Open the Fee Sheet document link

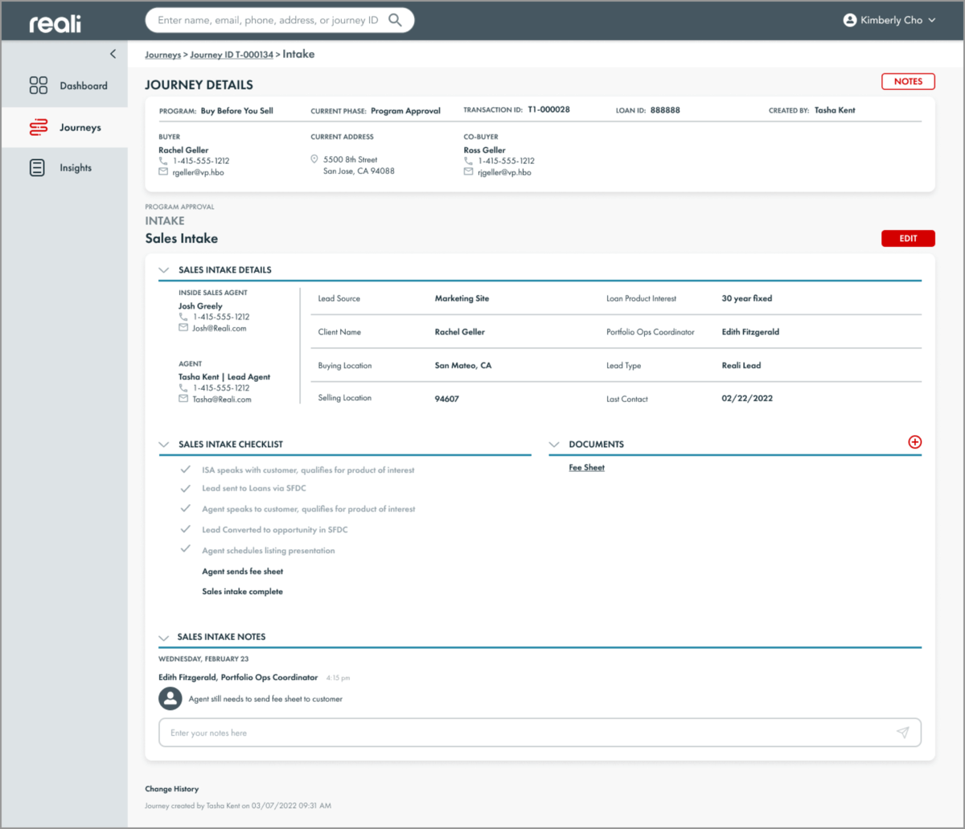(586, 468)
